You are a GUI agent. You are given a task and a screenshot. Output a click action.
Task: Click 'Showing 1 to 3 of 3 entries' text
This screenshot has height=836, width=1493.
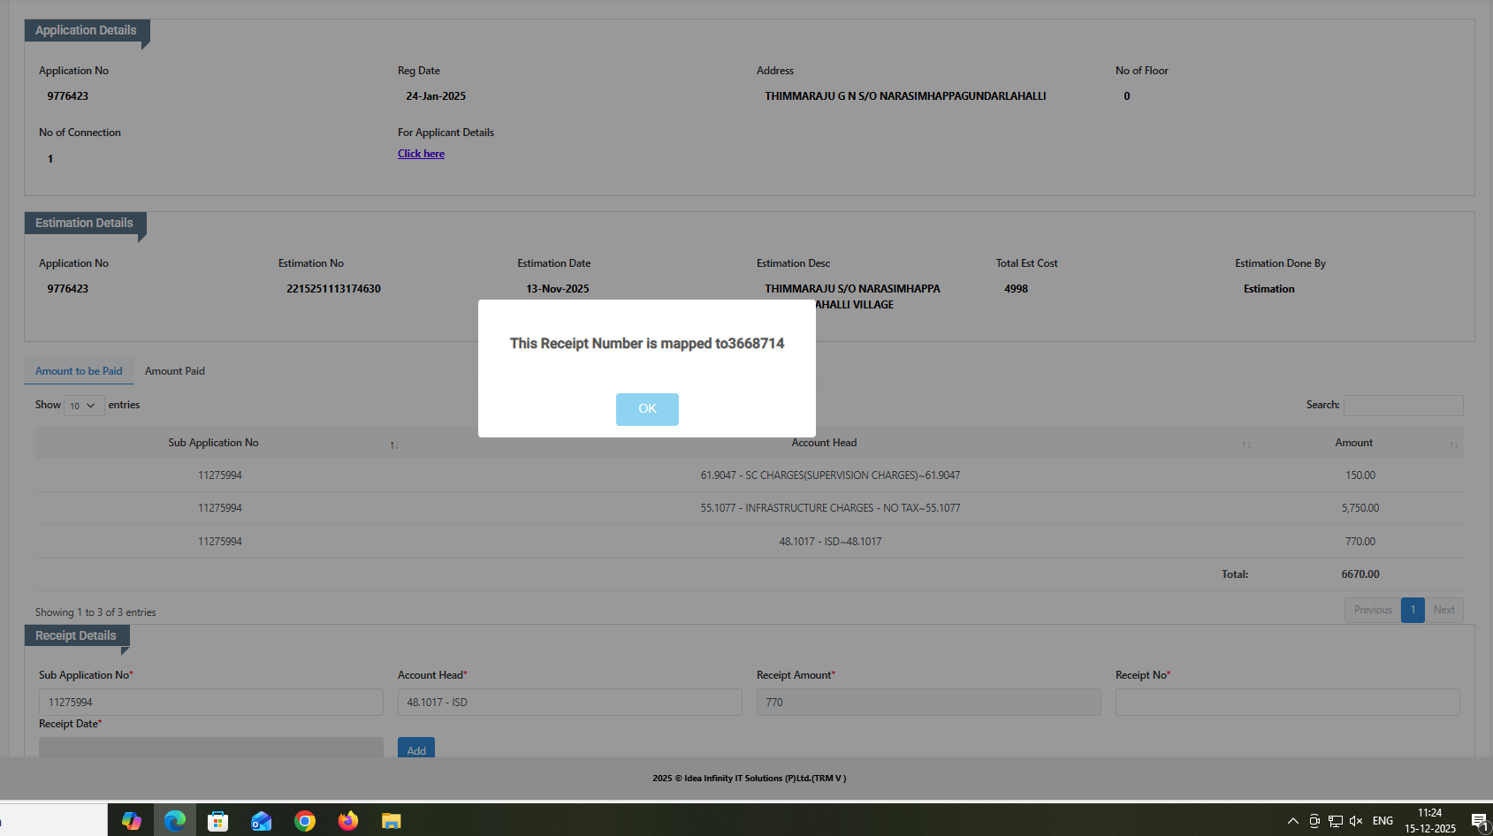(x=95, y=612)
